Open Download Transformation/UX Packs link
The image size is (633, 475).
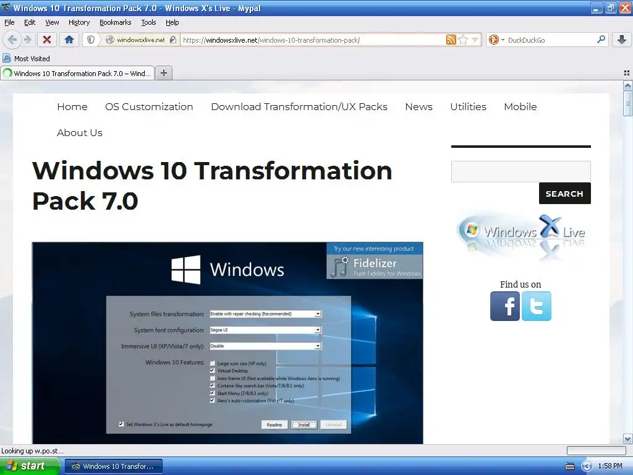299,106
